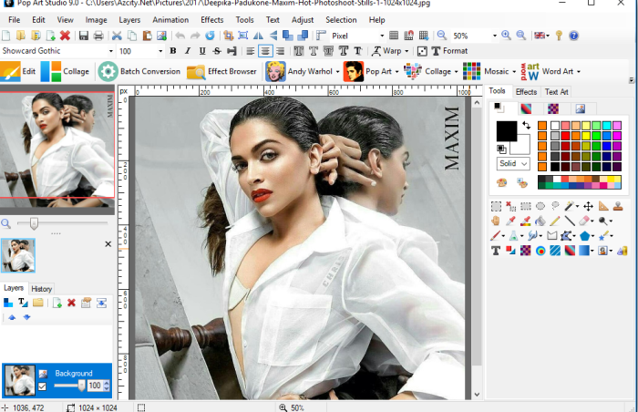Set text alignment to right
Image resolution: width=638 pixels, height=412 pixels.
click(280, 51)
